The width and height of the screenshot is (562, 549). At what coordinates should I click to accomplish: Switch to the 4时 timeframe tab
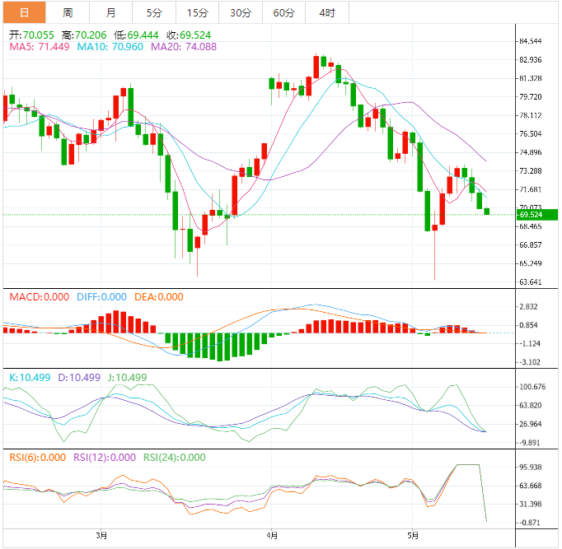tap(326, 12)
